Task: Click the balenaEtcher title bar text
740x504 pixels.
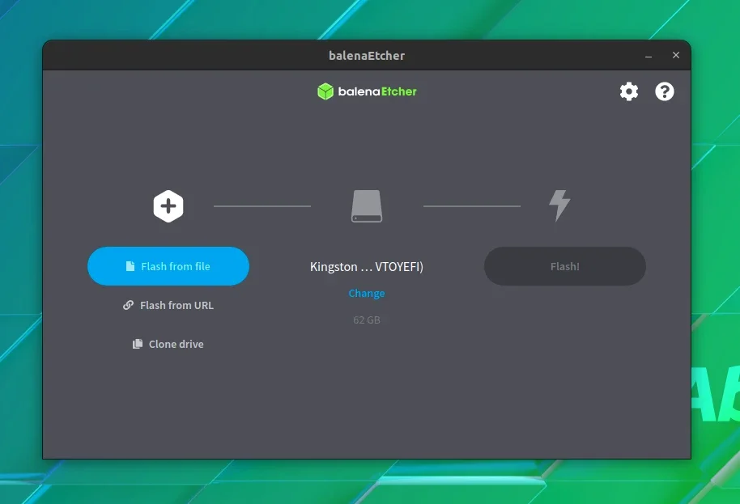Action: 367,56
